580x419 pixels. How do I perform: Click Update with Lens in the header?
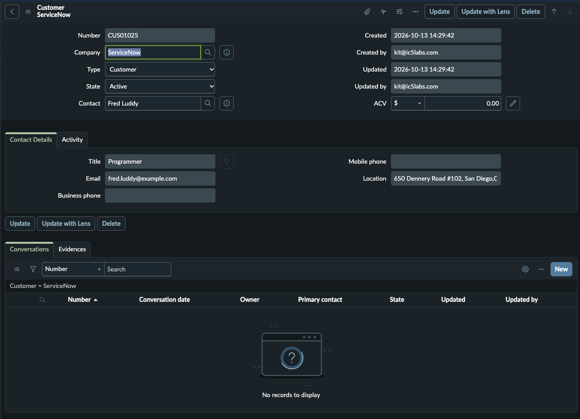(x=486, y=12)
